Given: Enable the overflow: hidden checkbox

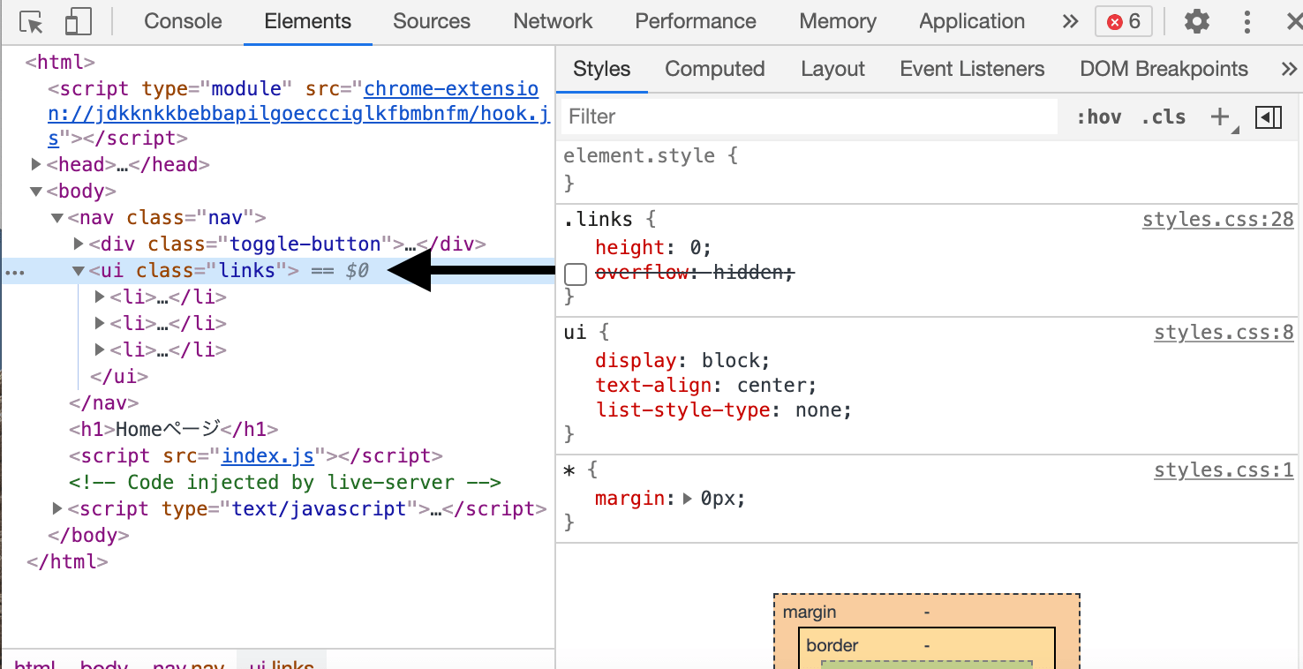Looking at the screenshot, I should (576, 274).
